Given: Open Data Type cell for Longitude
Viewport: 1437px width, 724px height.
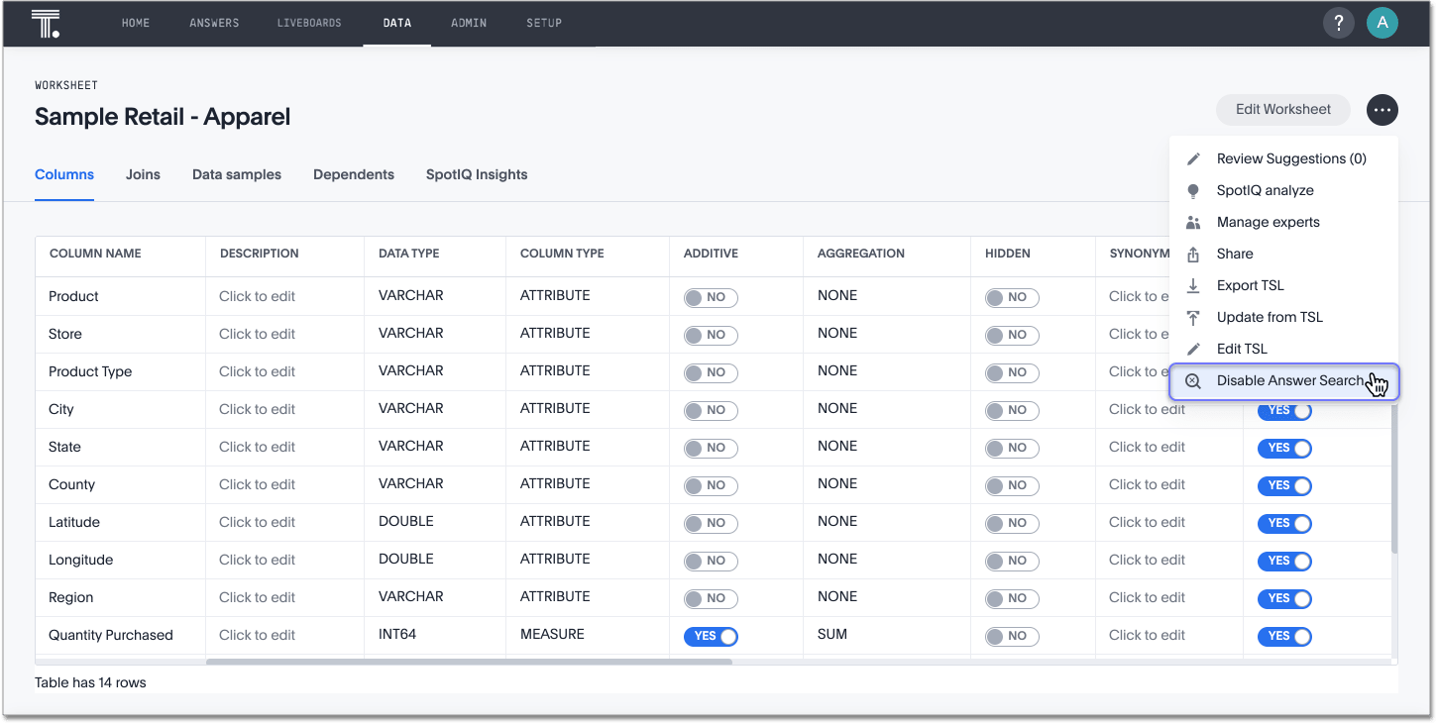Looking at the screenshot, I should 406,560.
